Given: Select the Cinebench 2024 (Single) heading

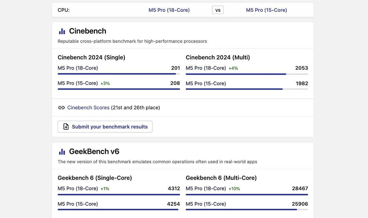Looking at the screenshot, I should 91,57.
